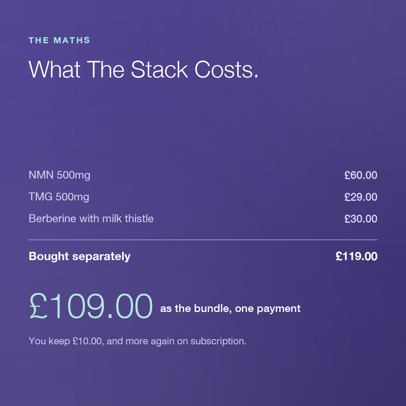Click the £119.00 separate total
Viewport: 406px width, 406px height.
[x=356, y=256]
